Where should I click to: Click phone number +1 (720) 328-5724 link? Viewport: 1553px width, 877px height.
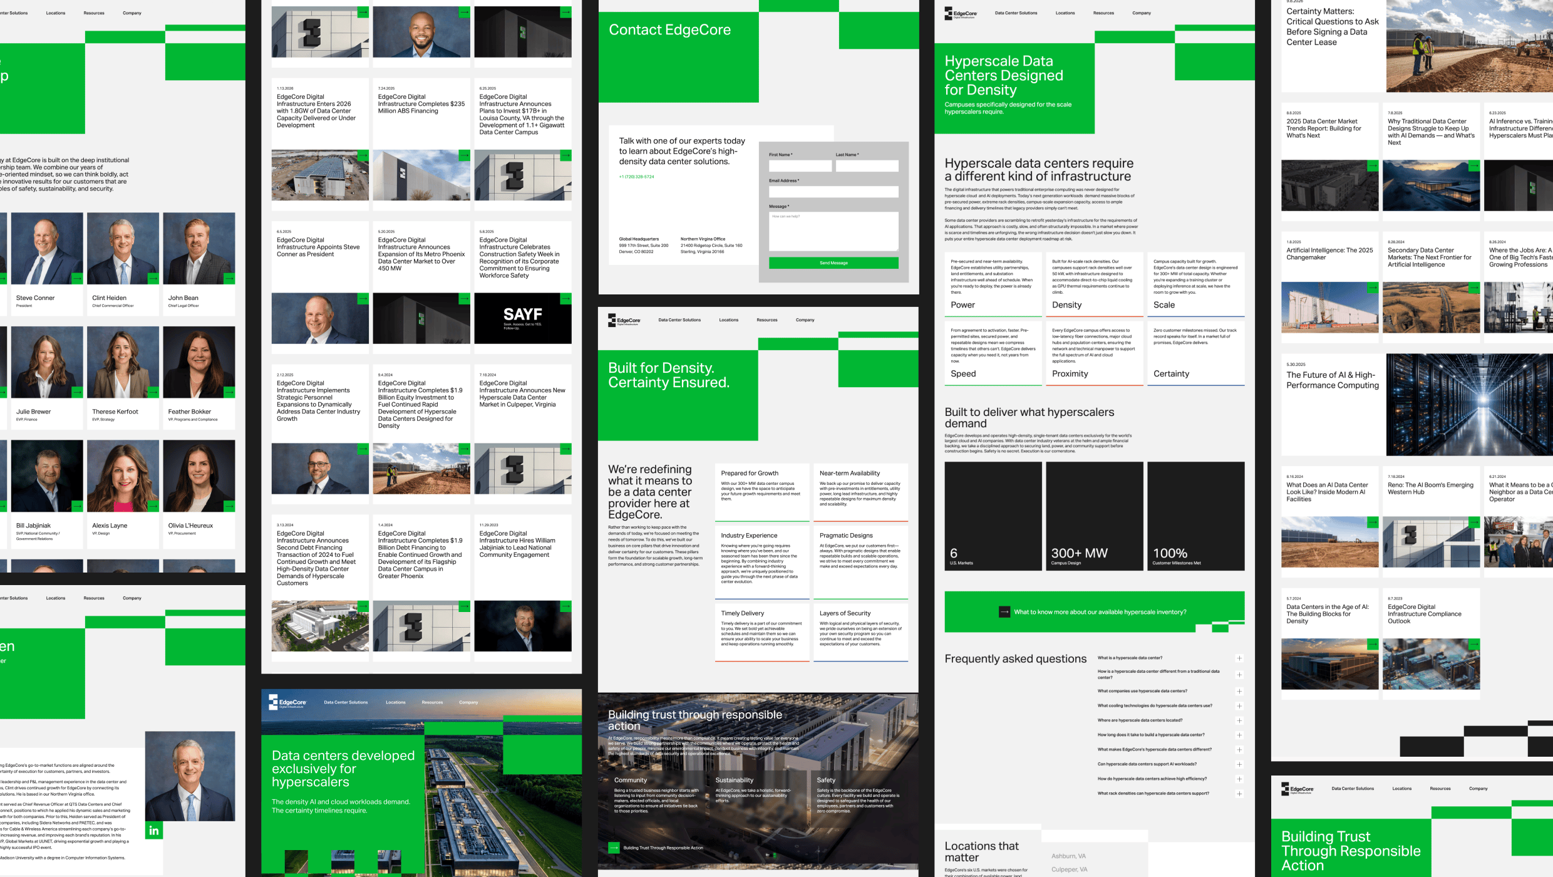click(636, 177)
